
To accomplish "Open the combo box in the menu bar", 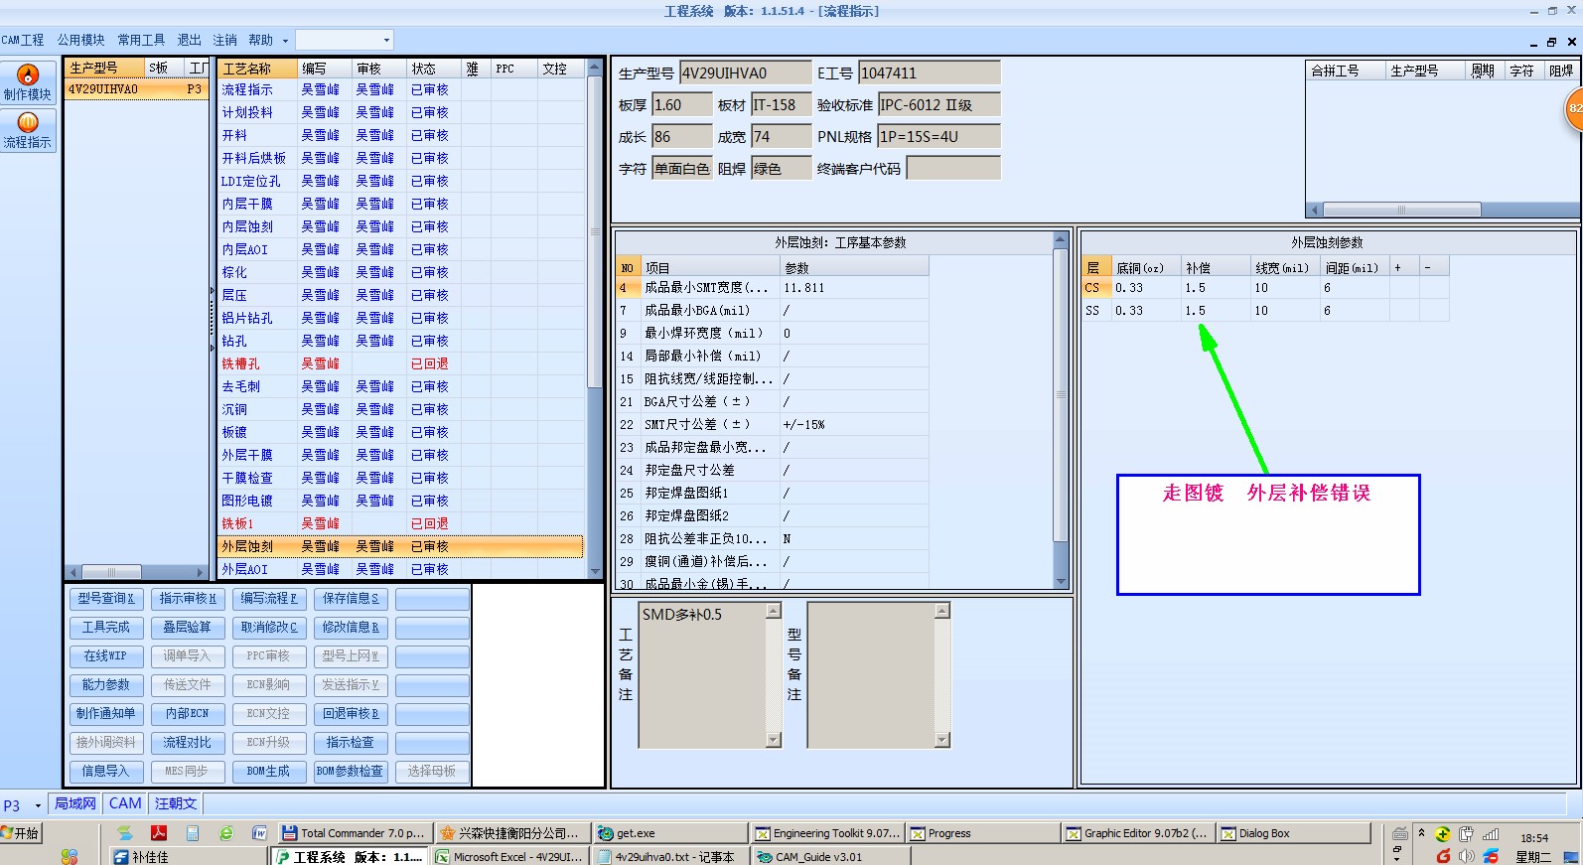I will tap(345, 40).
